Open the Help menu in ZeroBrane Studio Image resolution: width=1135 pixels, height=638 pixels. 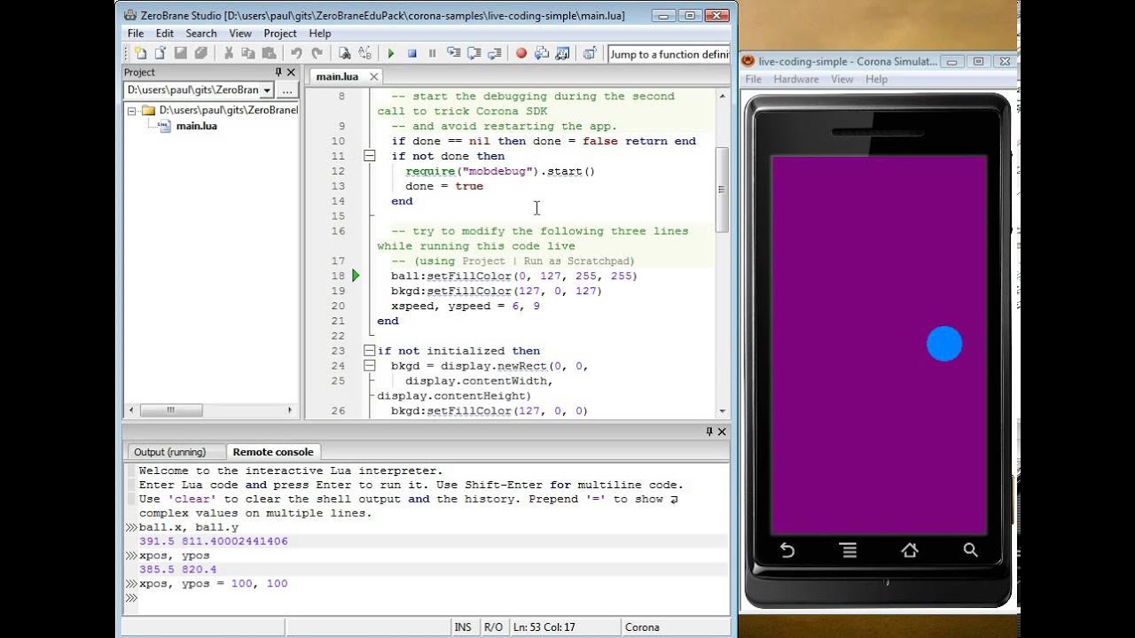(x=320, y=33)
